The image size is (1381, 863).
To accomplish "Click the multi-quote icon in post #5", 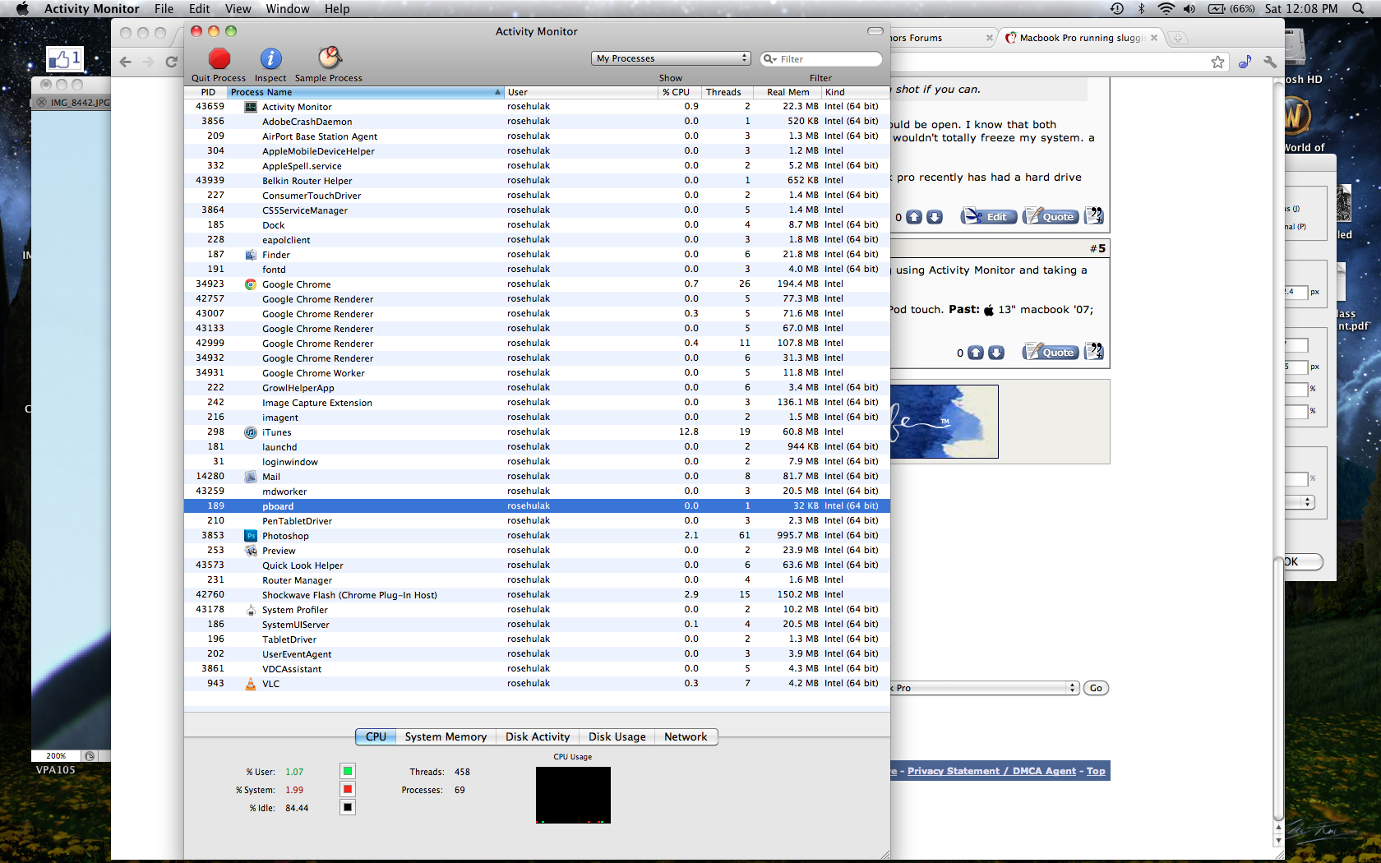I will tap(1094, 352).
